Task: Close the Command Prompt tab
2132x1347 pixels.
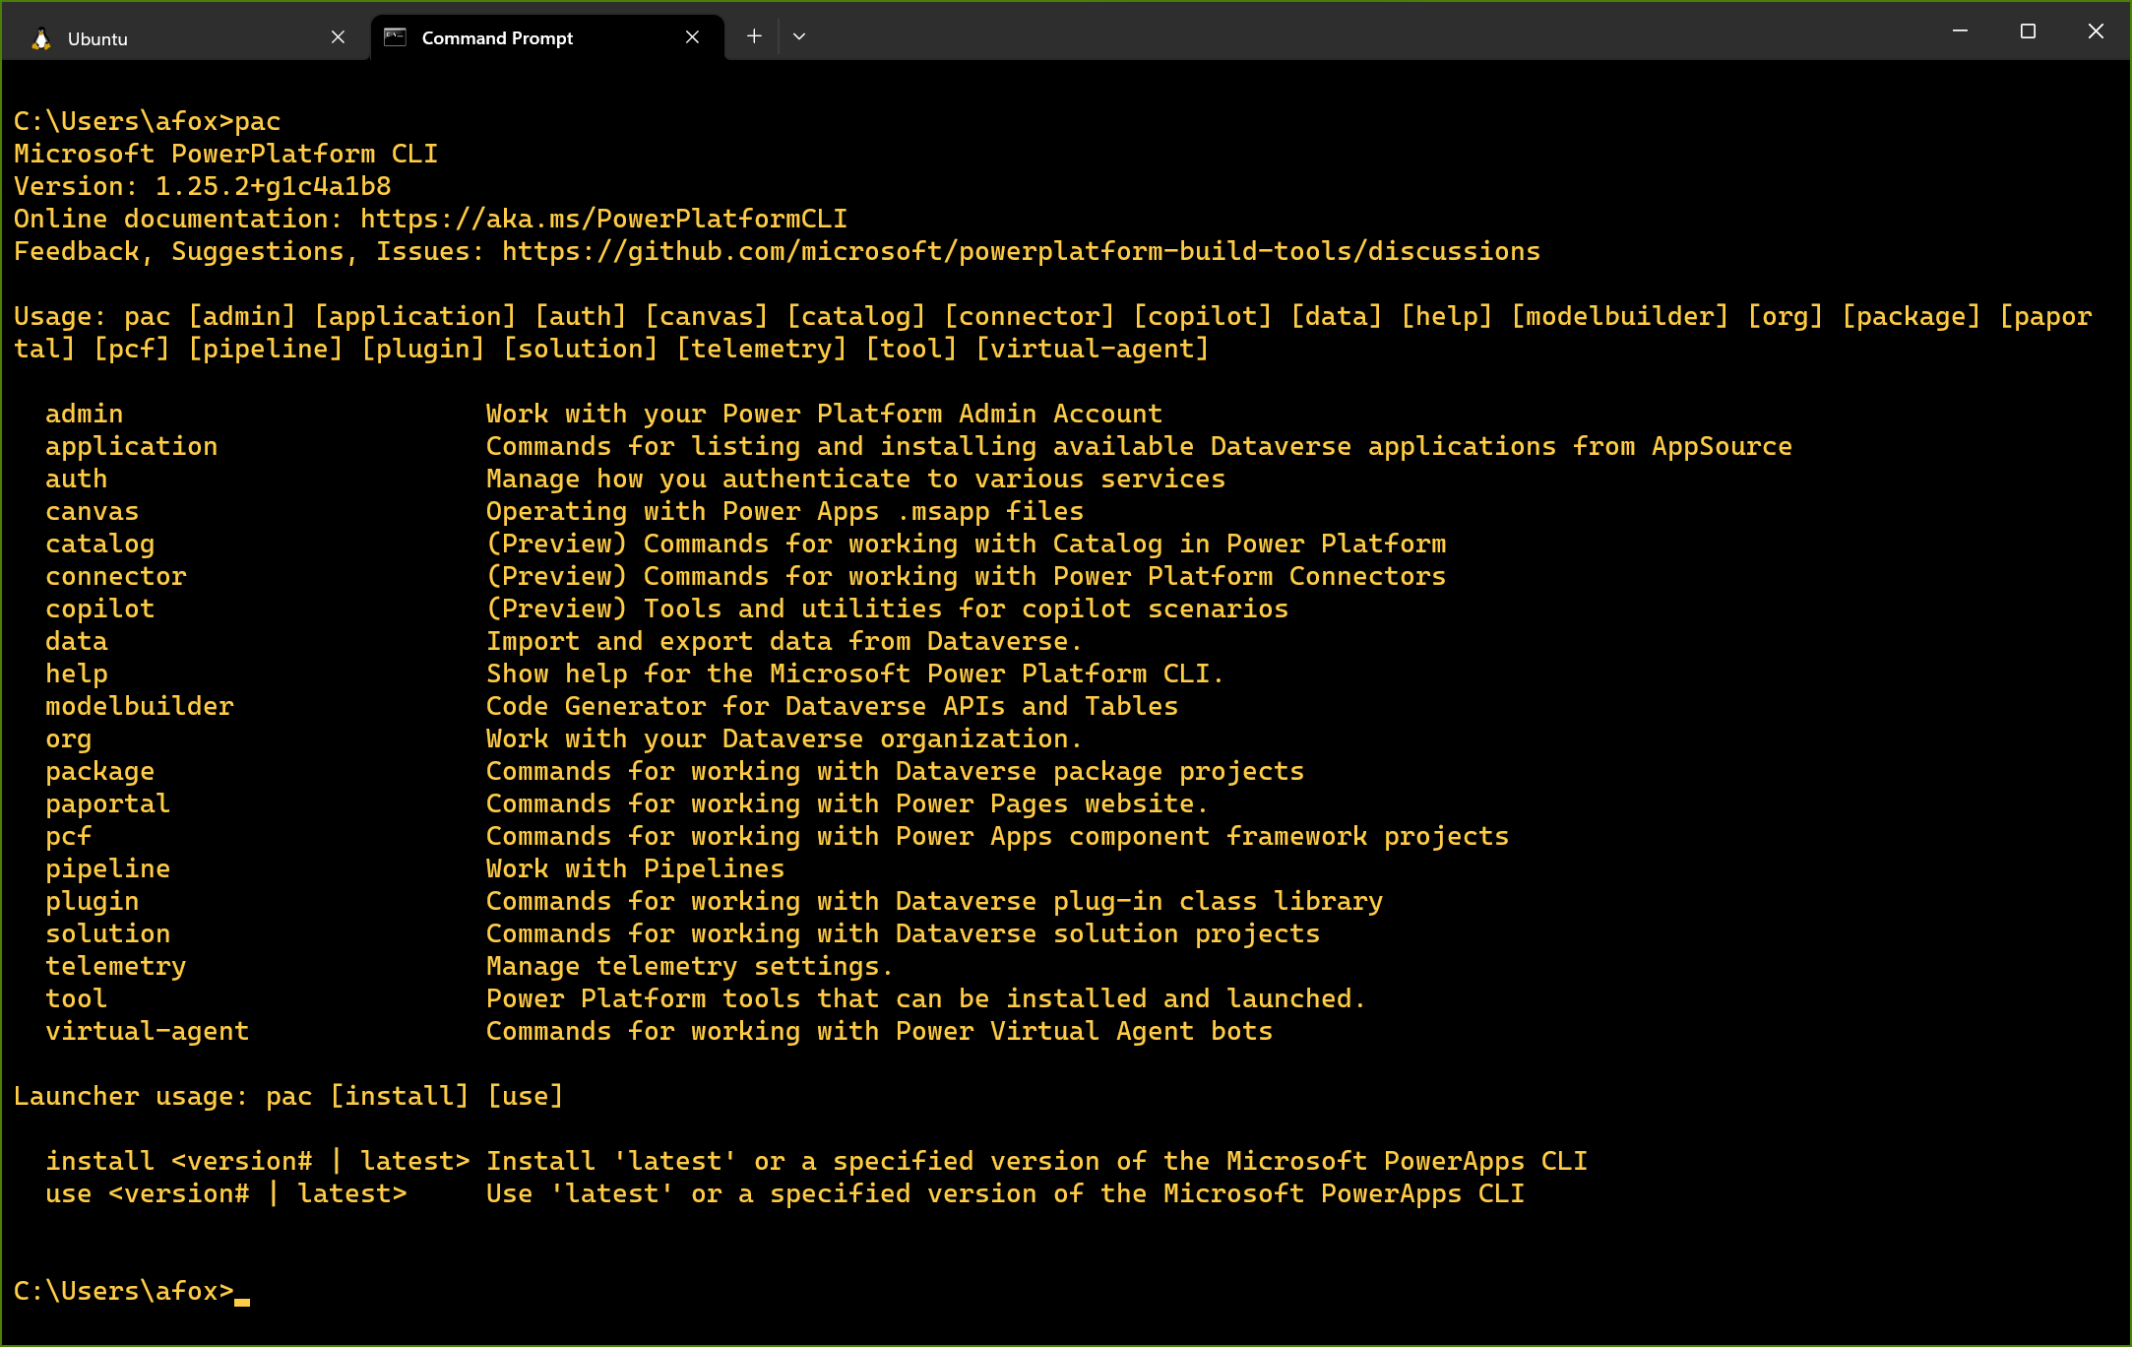Action: 692,37
